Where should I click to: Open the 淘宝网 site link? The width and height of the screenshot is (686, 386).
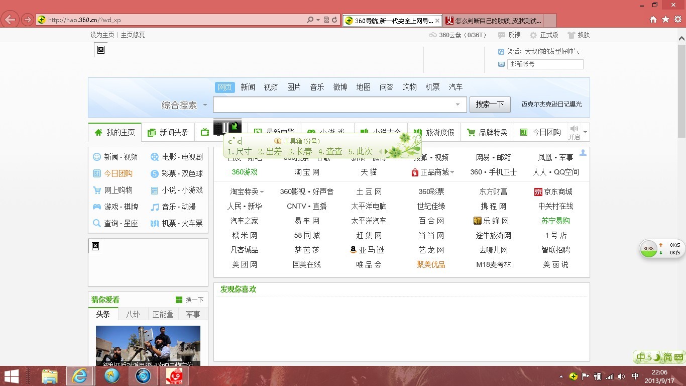pyautogui.click(x=307, y=172)
